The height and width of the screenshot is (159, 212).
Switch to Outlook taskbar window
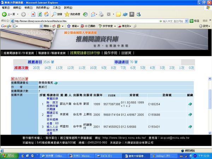pos(53,156)
